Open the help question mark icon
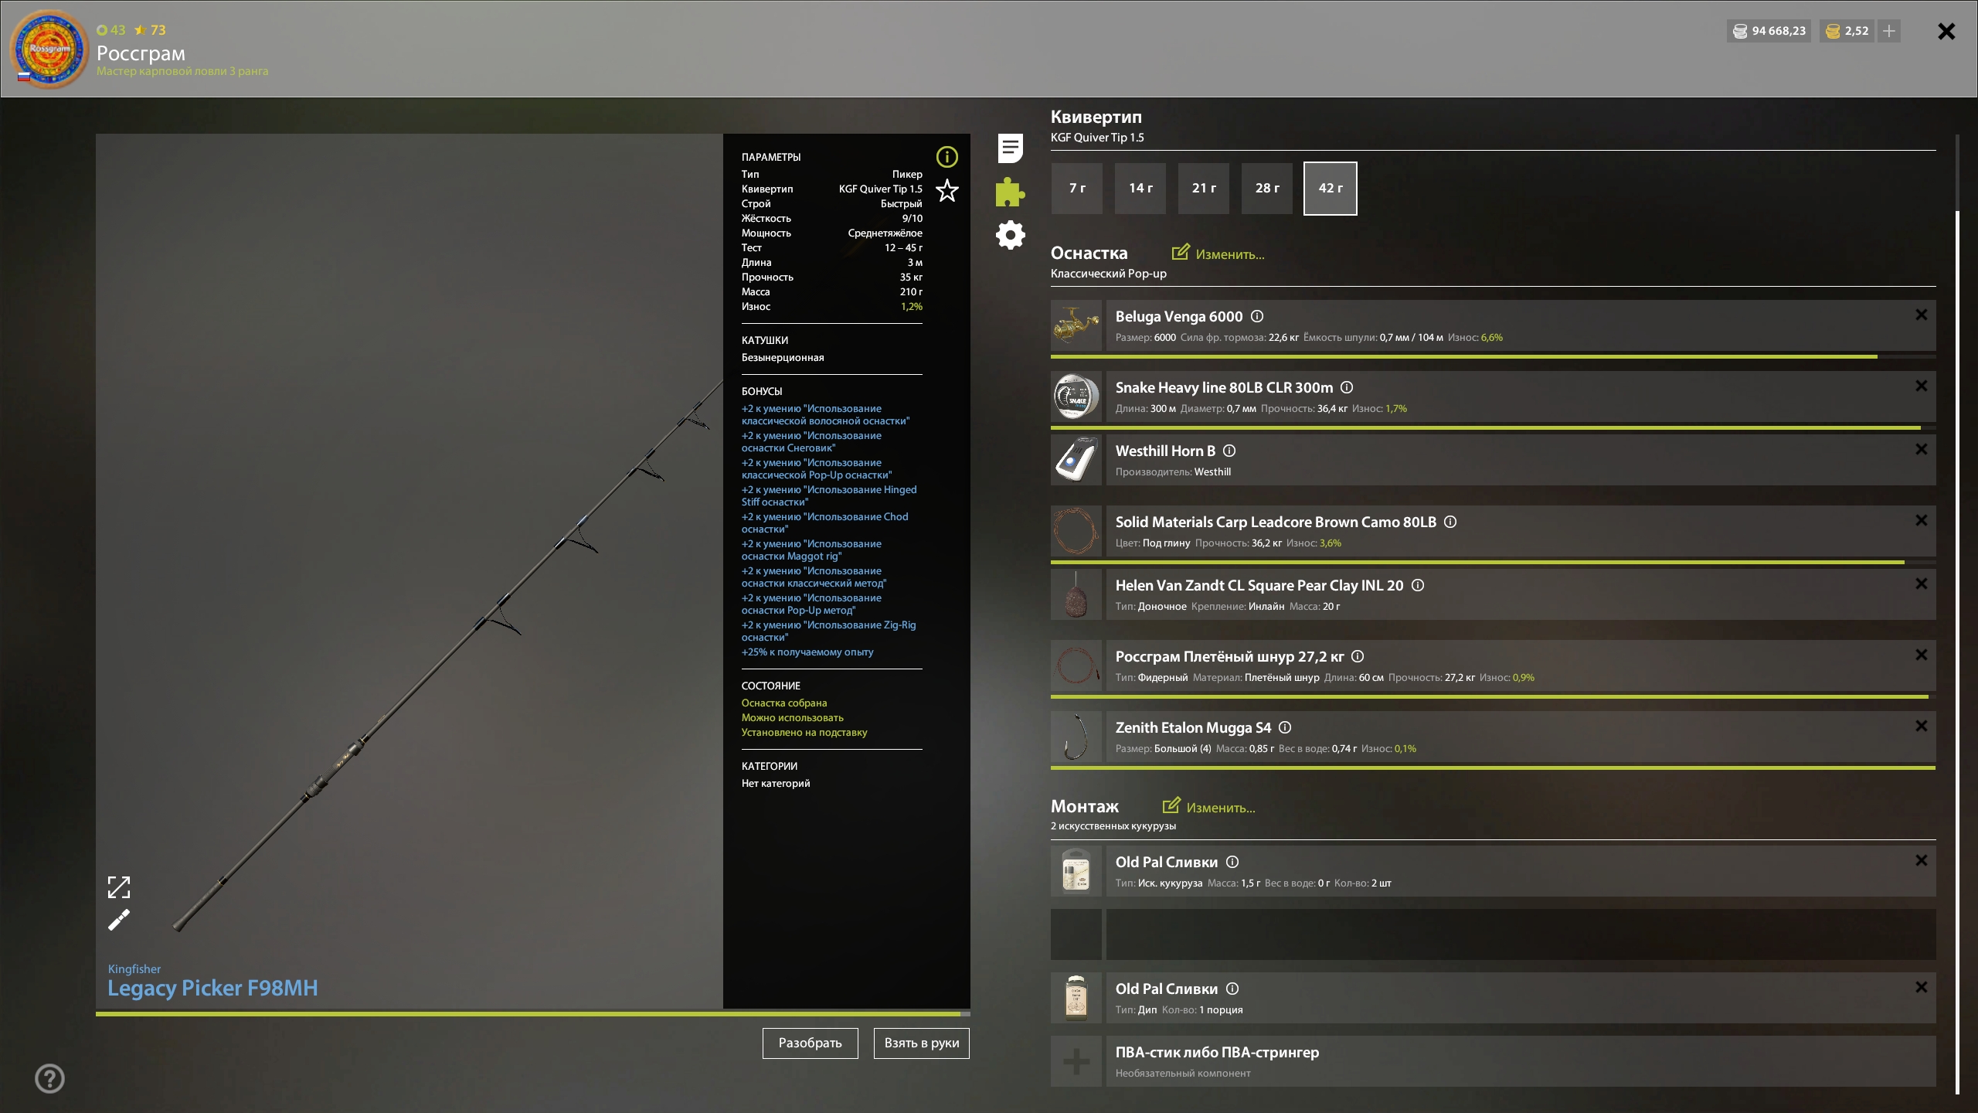Viewport: 1978px width, 1113px height. 49,1078
